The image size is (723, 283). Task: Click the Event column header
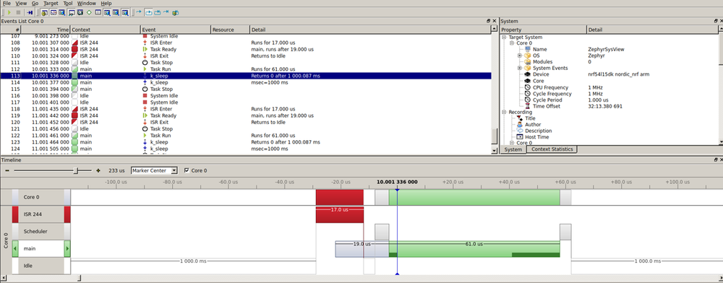coord(176,30)
